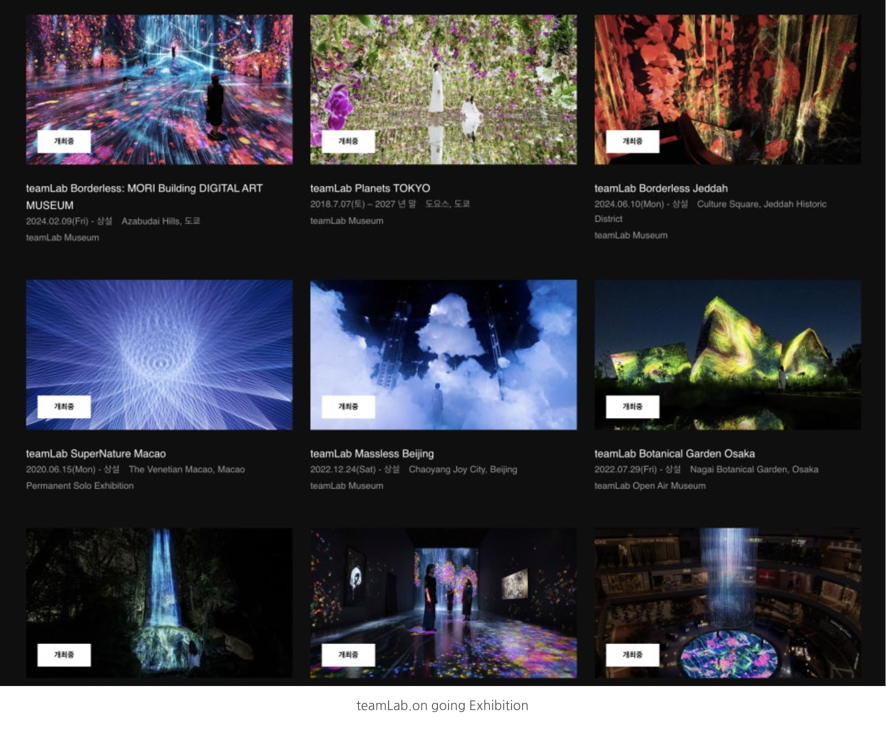This screenshot has width=886, height=732.
Task: Click 개최중 badge on Planets TOKYO card
Action: click(348, 141)
